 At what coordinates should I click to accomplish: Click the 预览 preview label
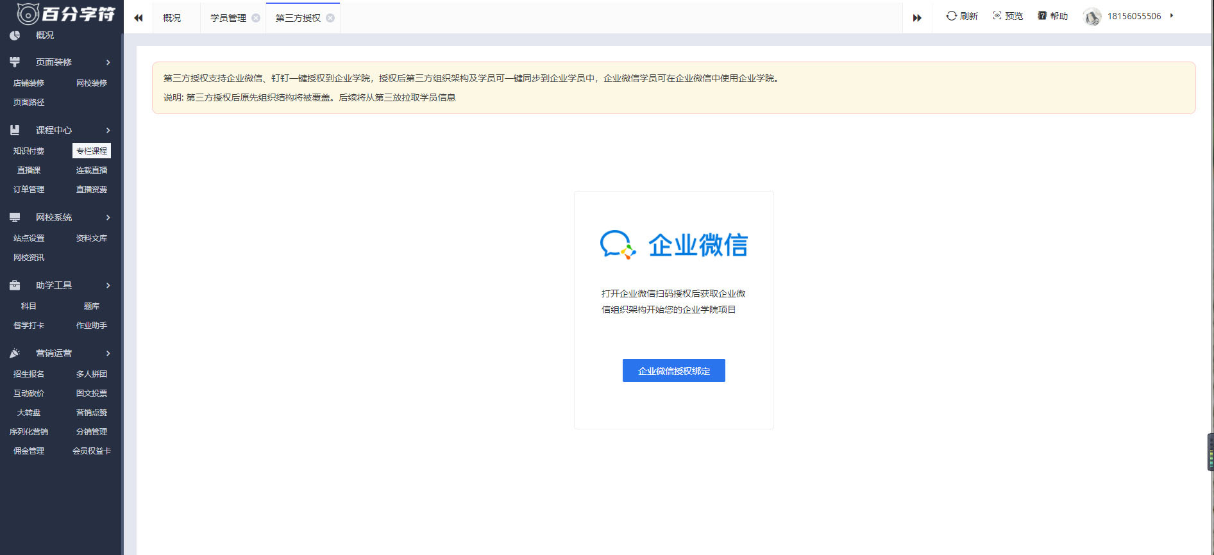point(1014,16)
